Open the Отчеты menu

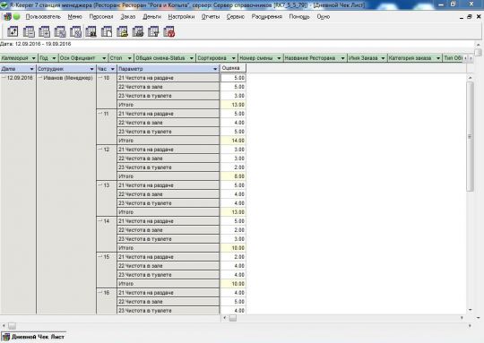pyautogui.click(x=211, y=17)
